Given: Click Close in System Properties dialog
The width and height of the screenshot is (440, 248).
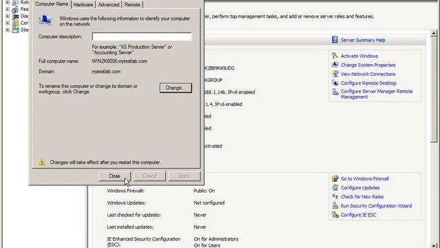Looking at the screenshot, I should tap(115, 176).
